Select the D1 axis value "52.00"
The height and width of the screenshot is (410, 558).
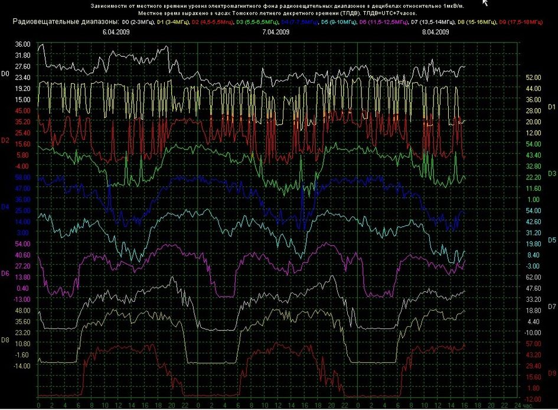click(x=533, y=77)
